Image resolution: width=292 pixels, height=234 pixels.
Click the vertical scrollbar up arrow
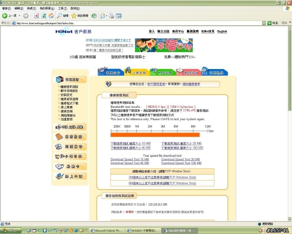[290, 28]
